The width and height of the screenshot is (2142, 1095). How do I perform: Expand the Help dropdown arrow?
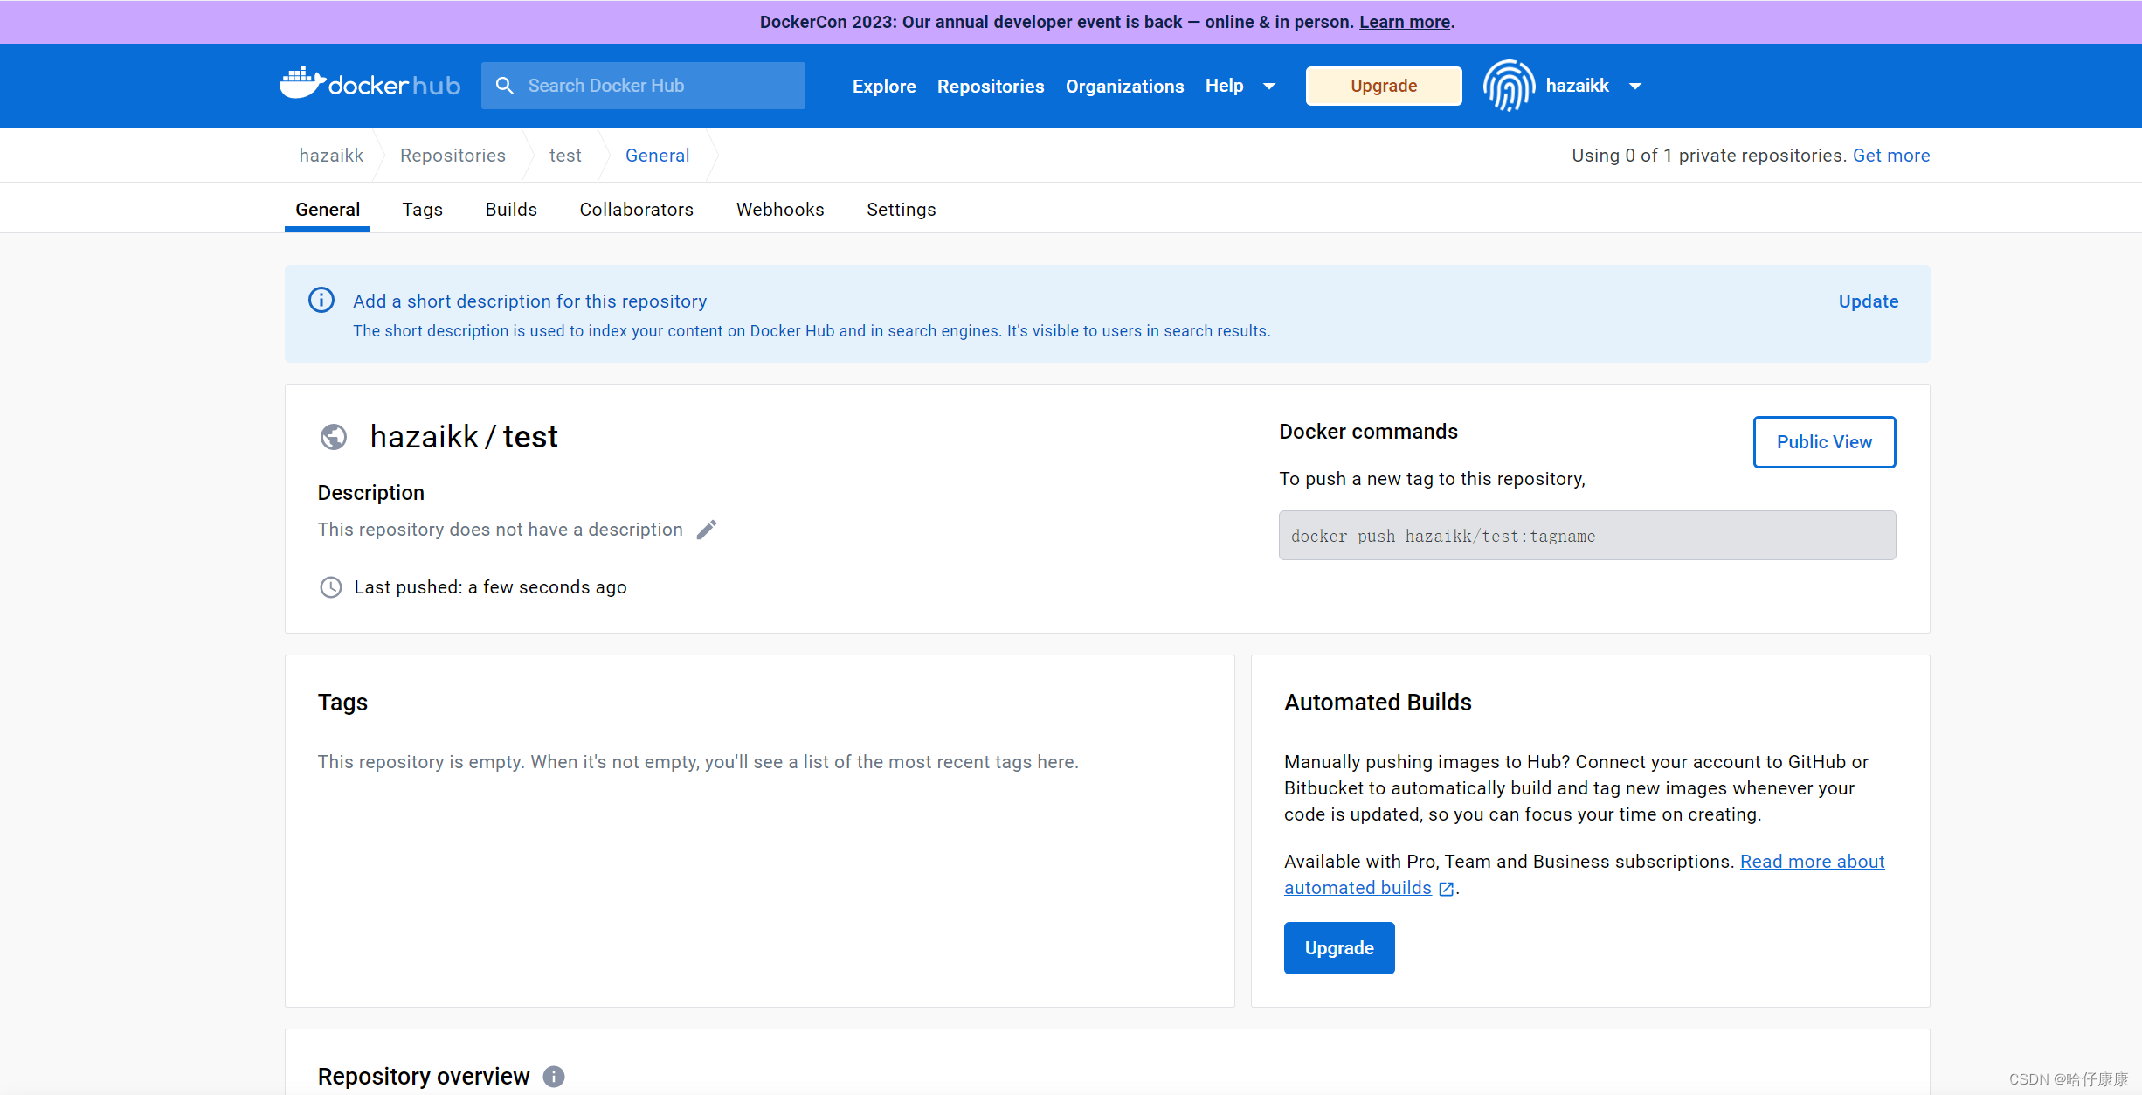click(1269, 86)
